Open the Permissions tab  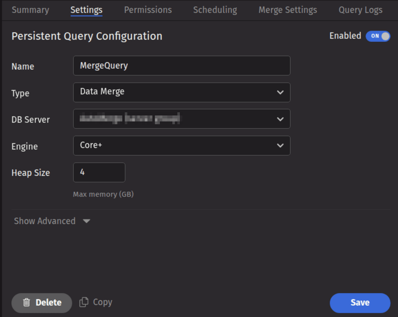(148, 10)
